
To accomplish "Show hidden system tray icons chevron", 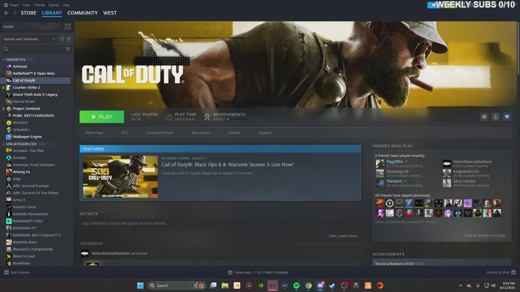I will point(460,286).
